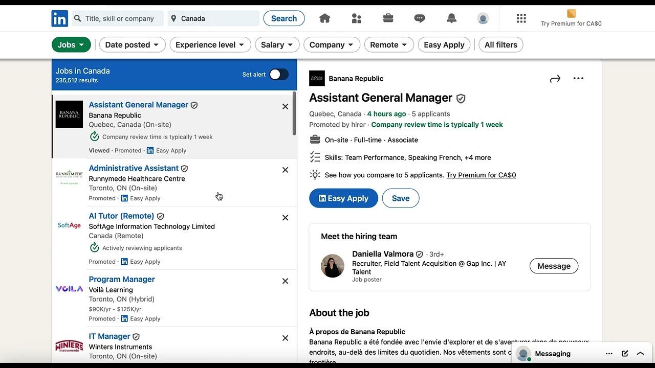Click the Voilà Learning logo

69,289
